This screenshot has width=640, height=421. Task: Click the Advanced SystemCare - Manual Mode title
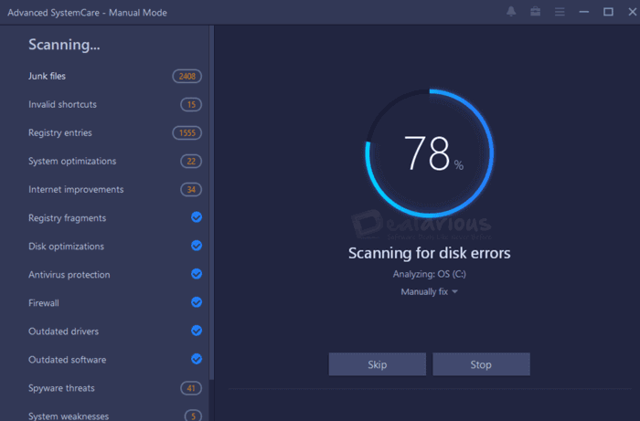(87, 13)
